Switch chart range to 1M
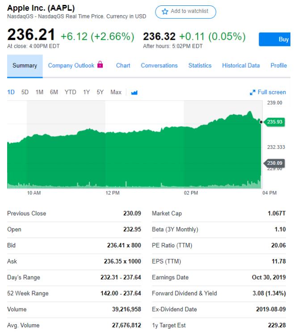Viewport: 294px width, 334px height. tap(39, 92)
